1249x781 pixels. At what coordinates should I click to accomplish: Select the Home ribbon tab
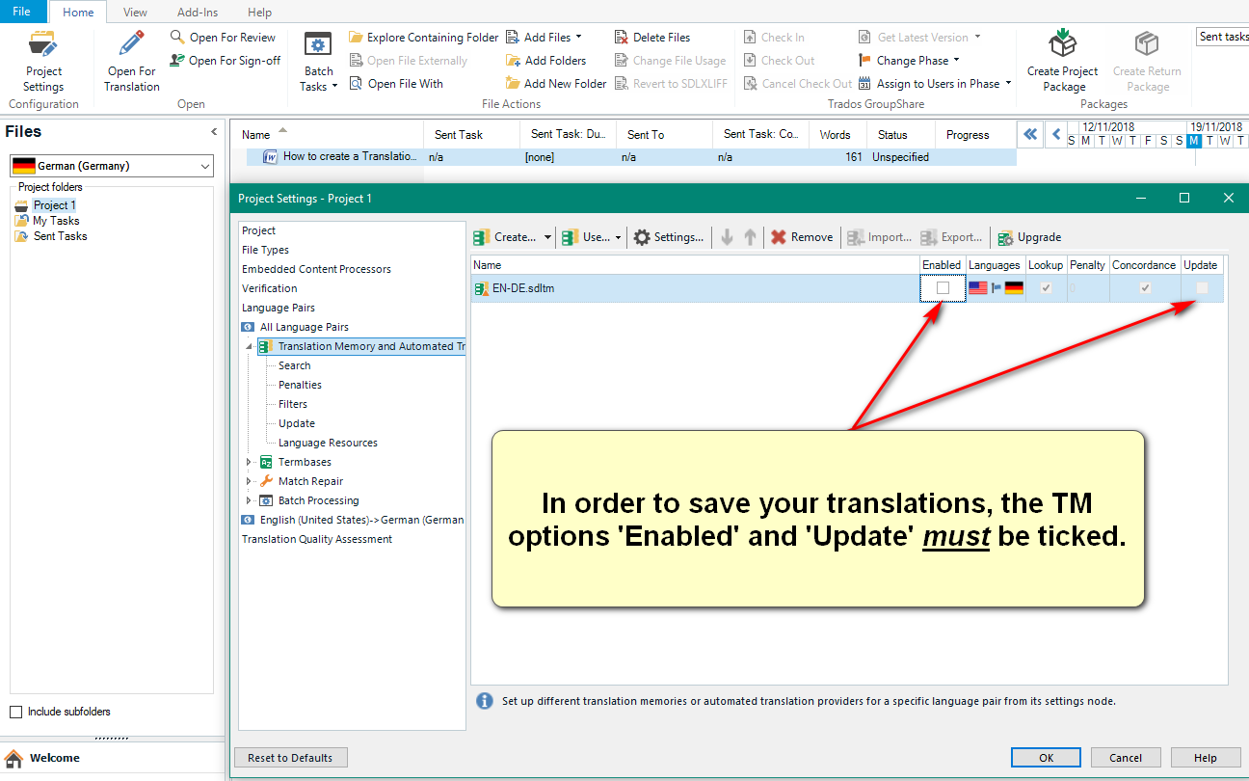78,13
